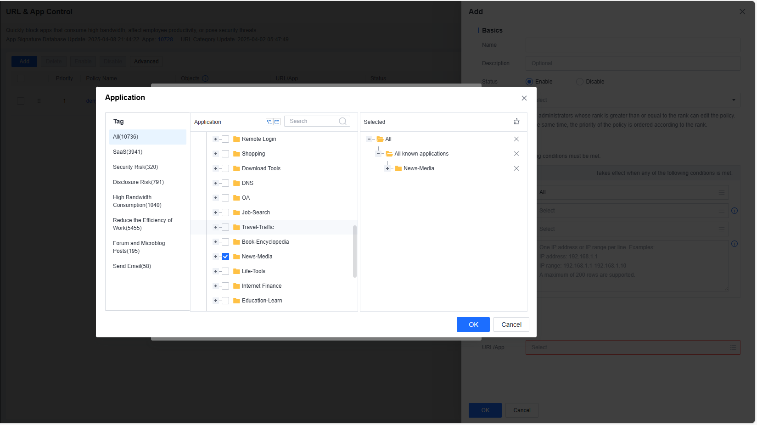Click the Name input field in Add panel

click(x=633, y=45)
